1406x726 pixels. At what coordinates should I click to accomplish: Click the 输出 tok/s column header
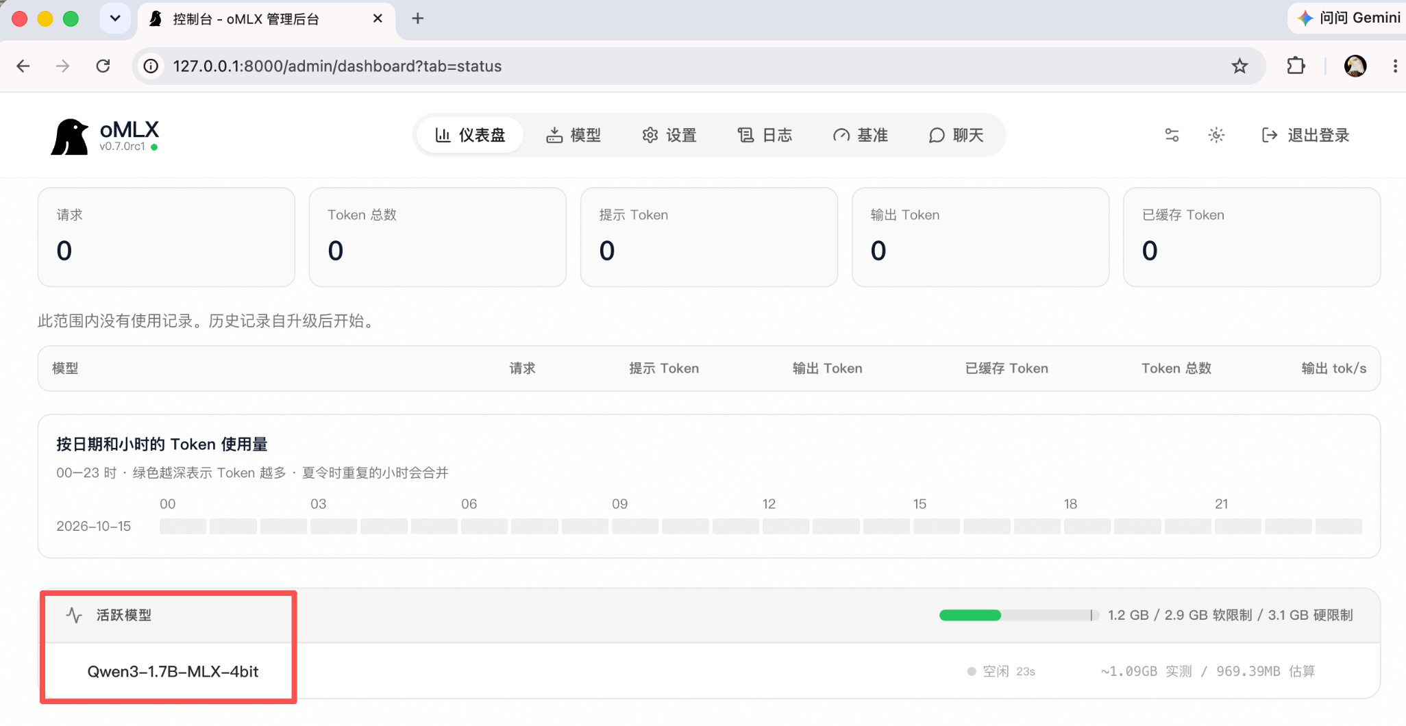1334,368
